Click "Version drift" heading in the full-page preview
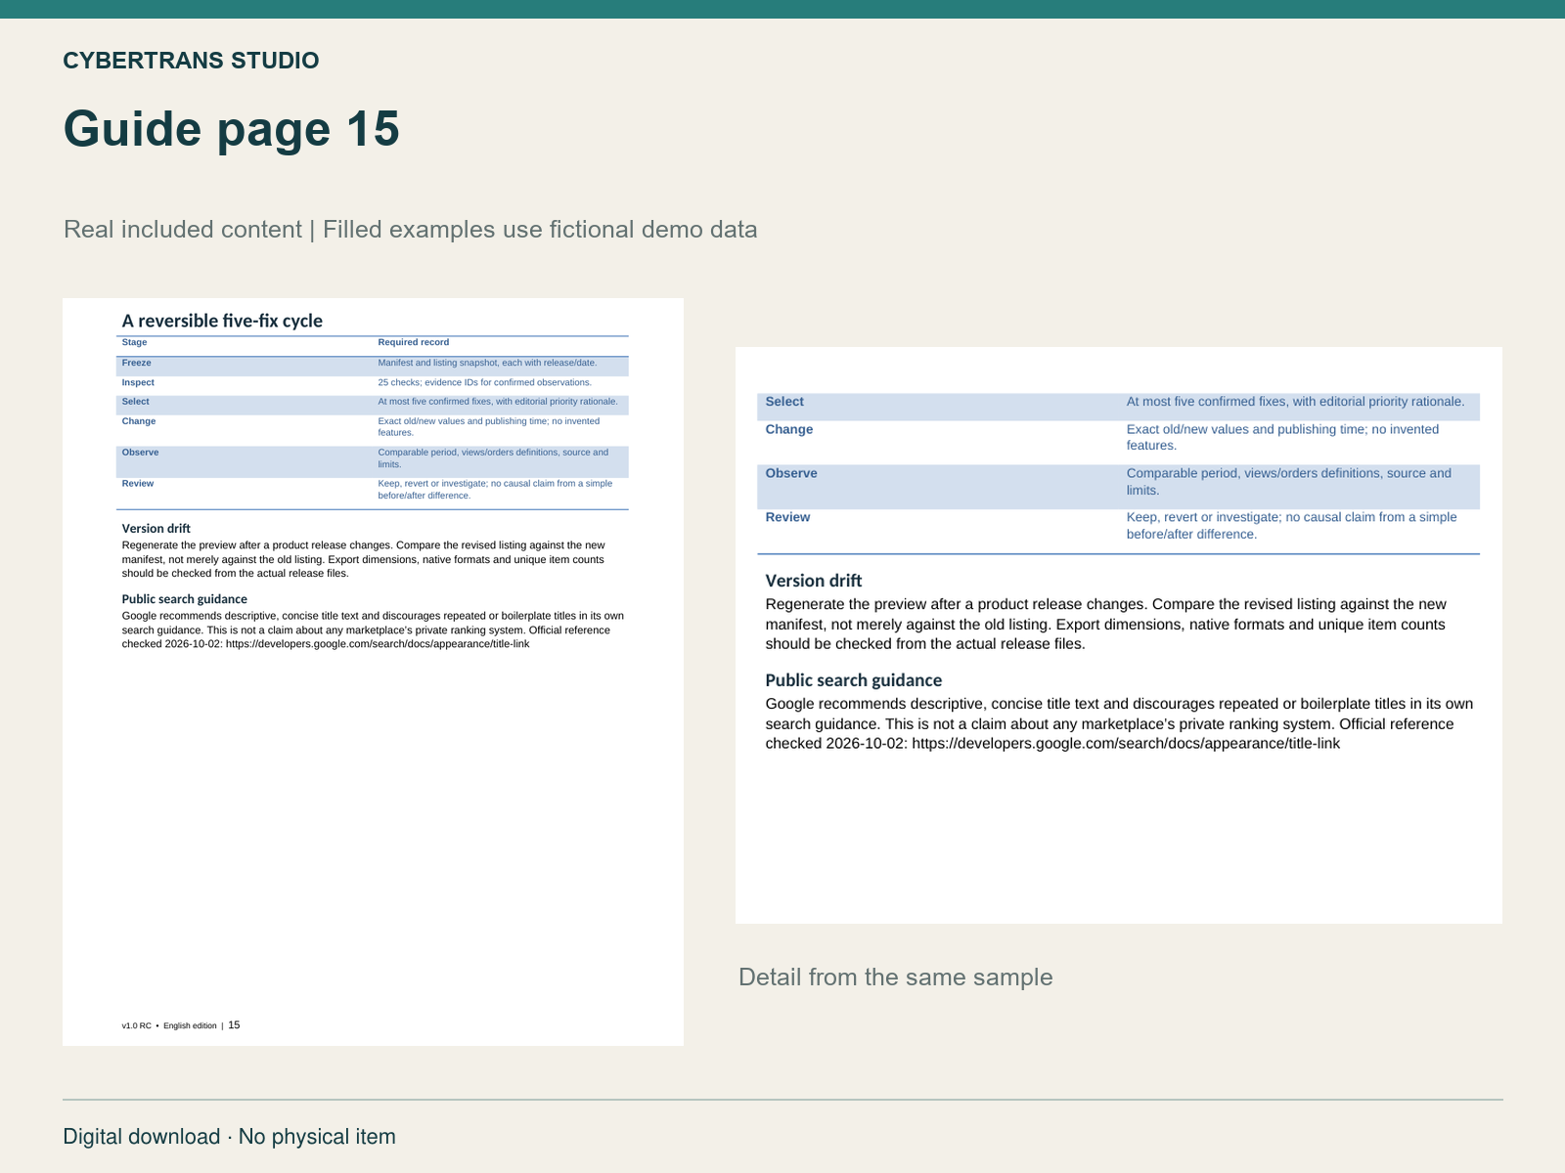Screen dimensions: 1565x1173 coord(156,529)
